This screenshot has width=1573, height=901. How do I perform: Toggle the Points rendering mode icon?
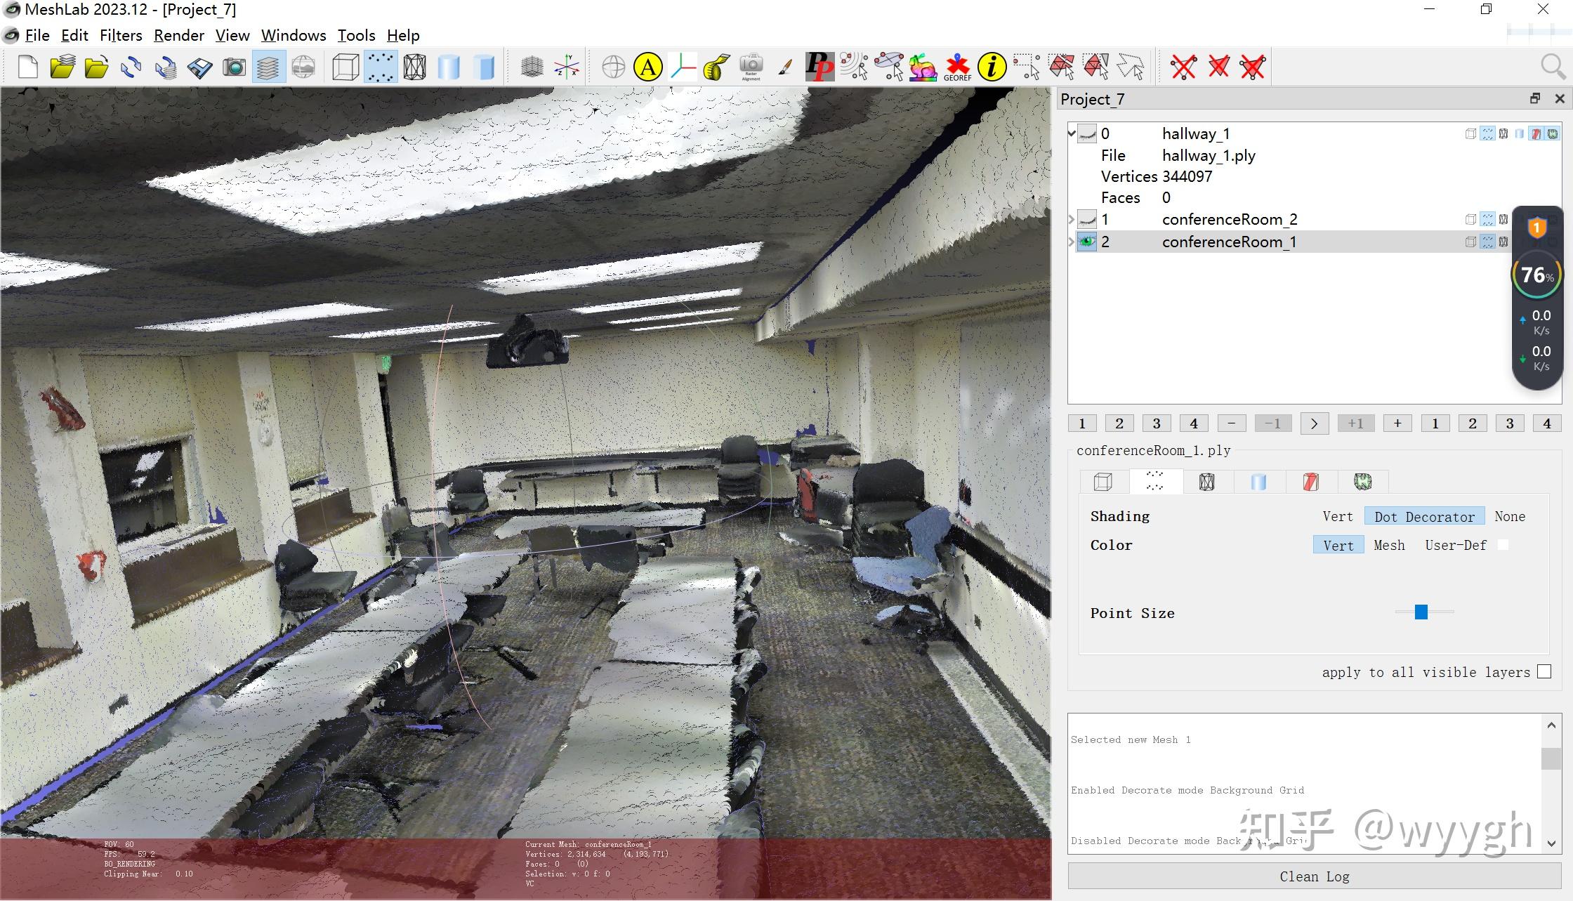click(381, 67)
